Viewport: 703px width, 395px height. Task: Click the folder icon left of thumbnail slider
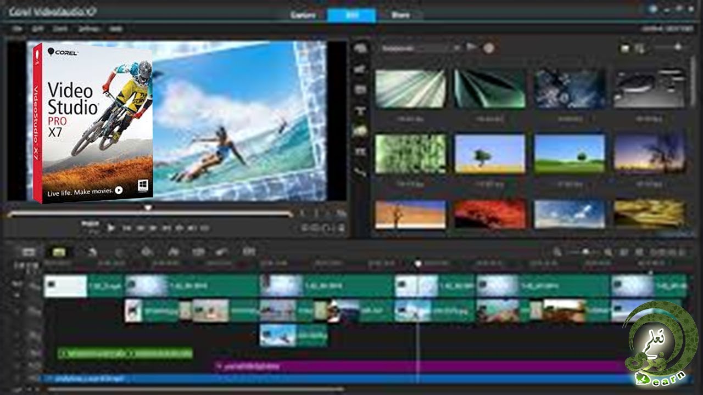[x=625, y=48]
